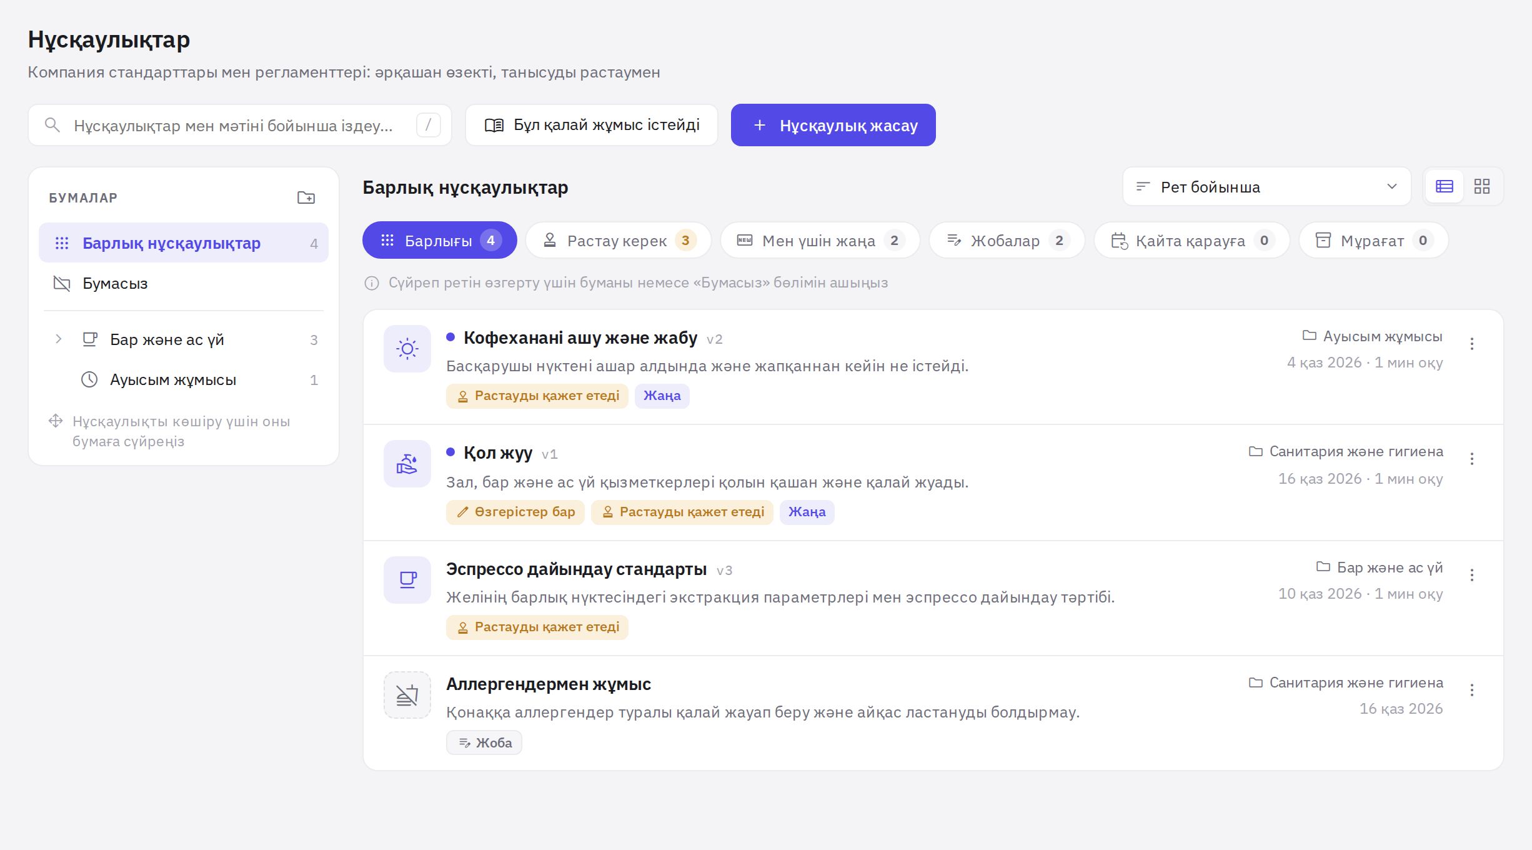Open more options for Қол жуу
This screenshot has height=850, width=1532.
click(1472, 459)
